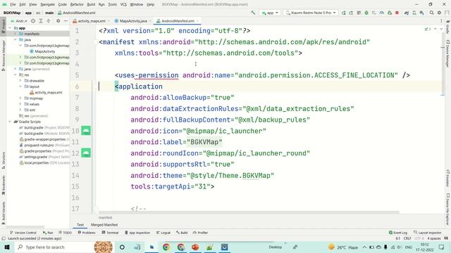Screen dimensions: 451x253
Task: Expand the mipmap folder
Action: point(20,98)
